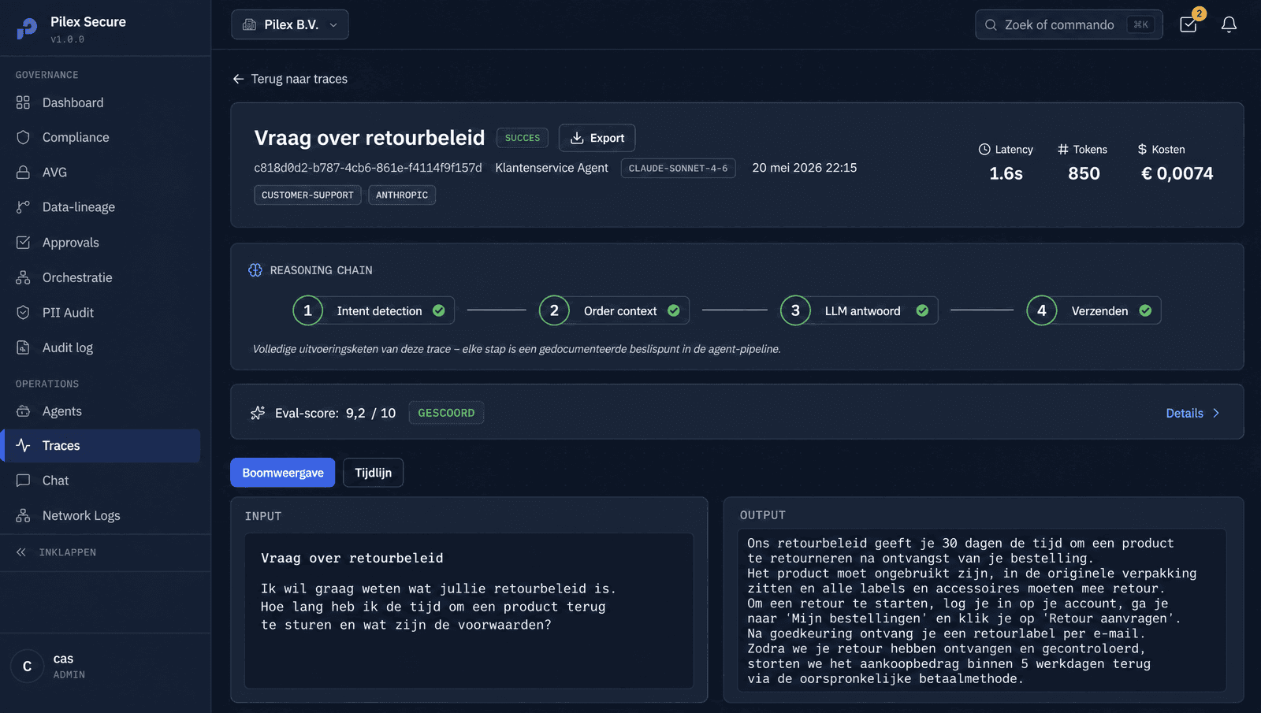Click the Zoek of commando search field
Screen dimensions: 1261x713
[x=1069, y=24]
